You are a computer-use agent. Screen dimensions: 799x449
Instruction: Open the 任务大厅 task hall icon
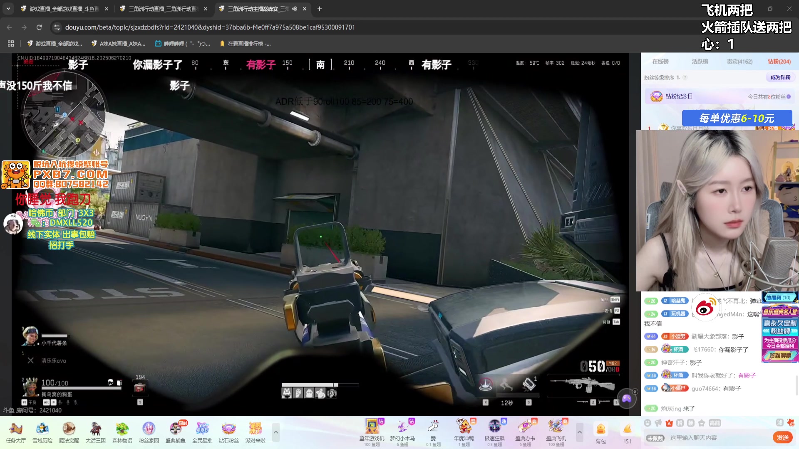[16, 432]
